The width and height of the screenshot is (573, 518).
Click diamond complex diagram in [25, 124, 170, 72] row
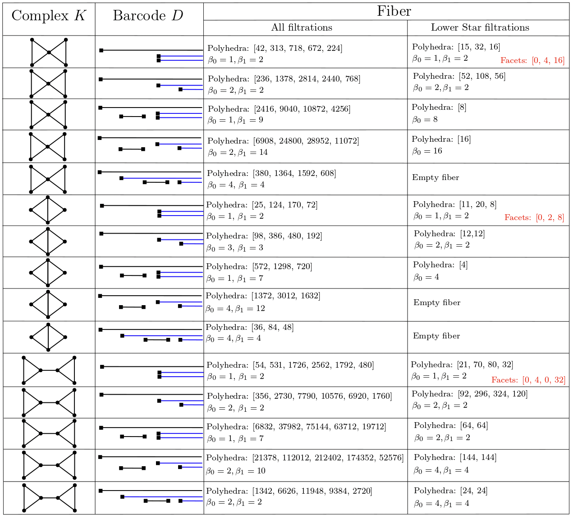pyautogui.click(x=48, y=210)
